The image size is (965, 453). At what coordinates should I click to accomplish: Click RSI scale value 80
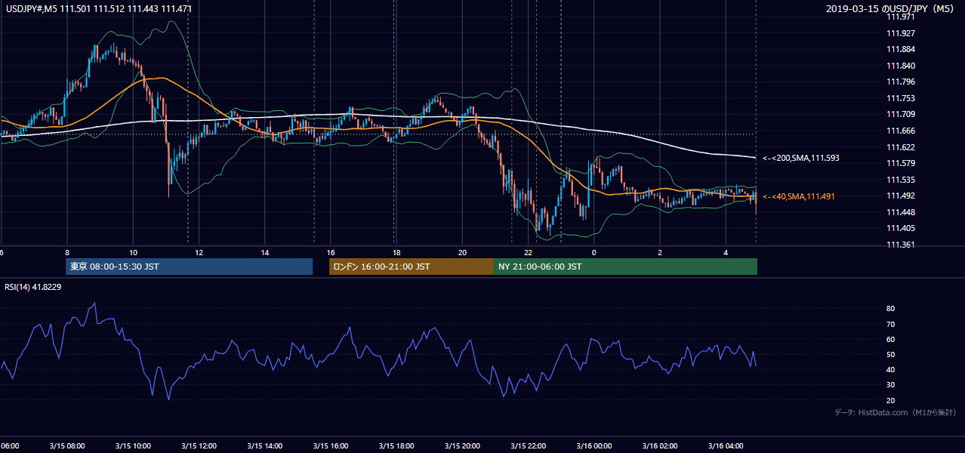pyautogui.click(x=891, y=309)
